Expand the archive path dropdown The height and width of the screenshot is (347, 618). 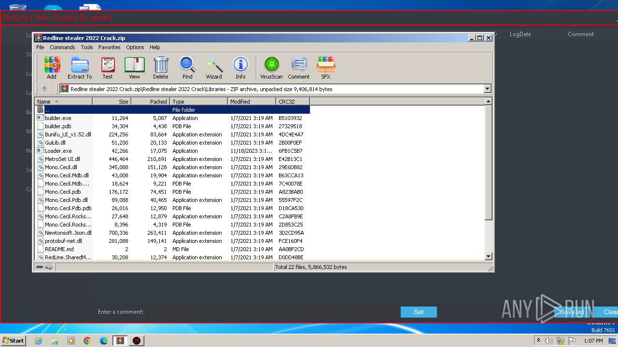[x=487, y=89]
